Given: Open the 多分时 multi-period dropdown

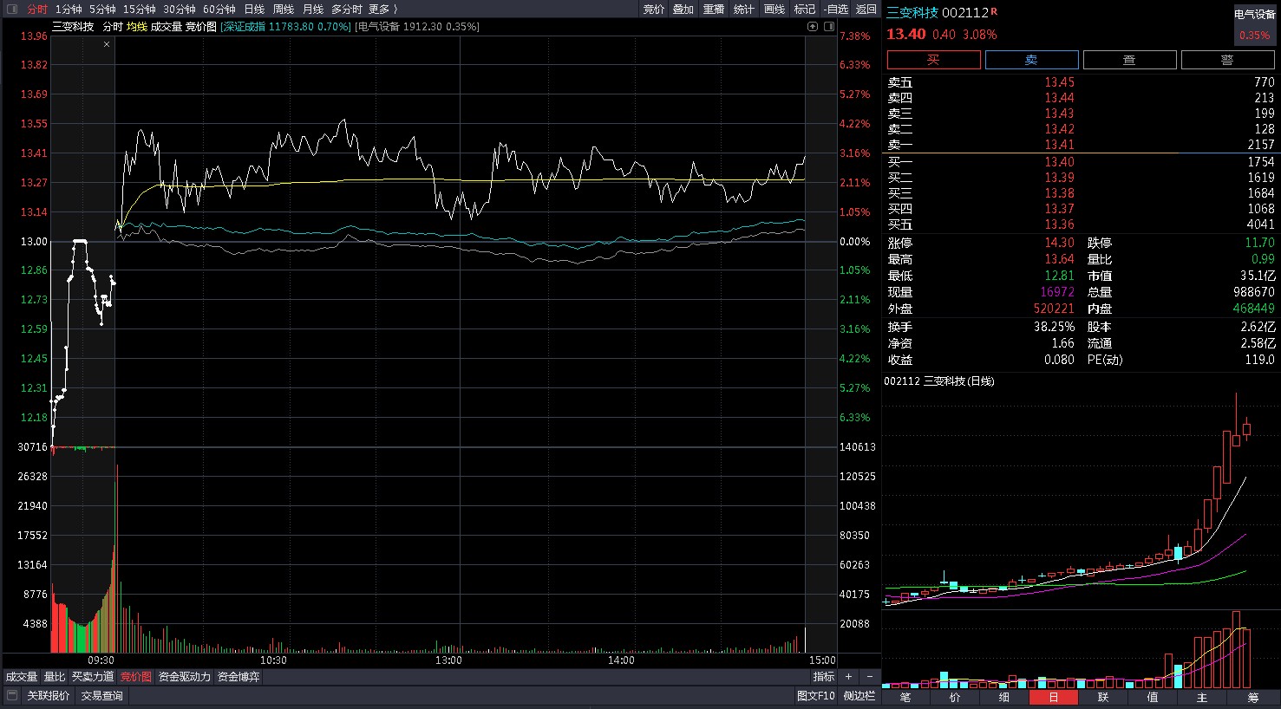Looking at the screenshot, I should coord(346,9).
